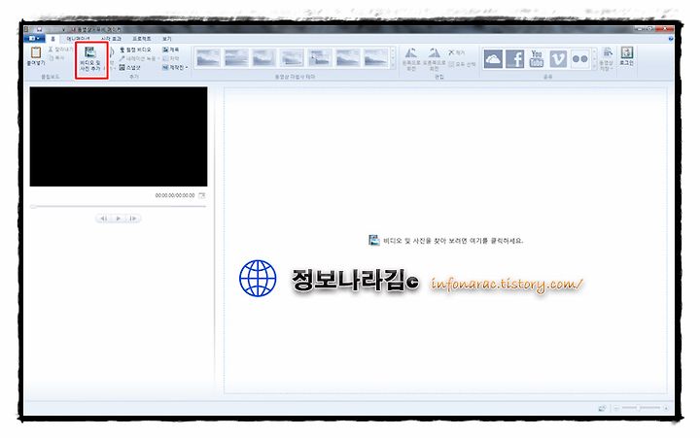The height and width of the screenshot is (438, 700).
Task: Click the Cut option in clipboard group
Action: [x=60, y=50]
